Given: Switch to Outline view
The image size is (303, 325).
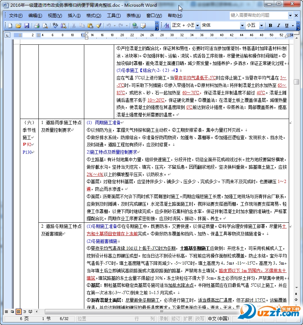Looking at the screenshot, I should click(x=25, y=312).
